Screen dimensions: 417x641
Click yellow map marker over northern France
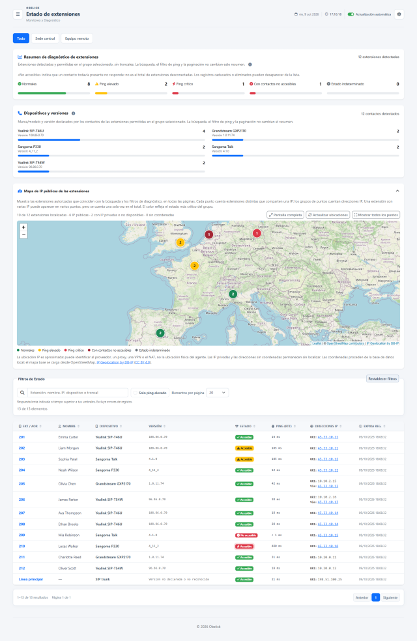click(x=195, y=266)
